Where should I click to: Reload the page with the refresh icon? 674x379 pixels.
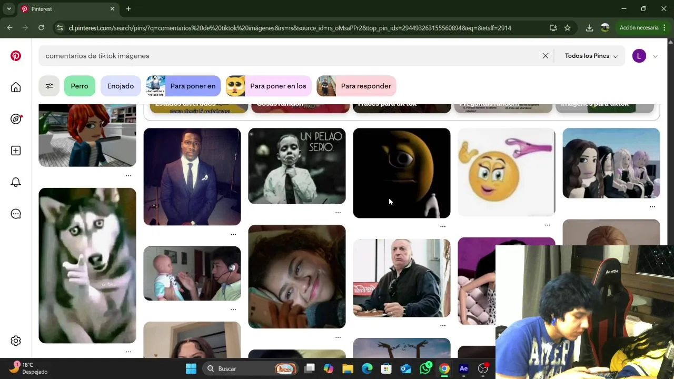41,27
